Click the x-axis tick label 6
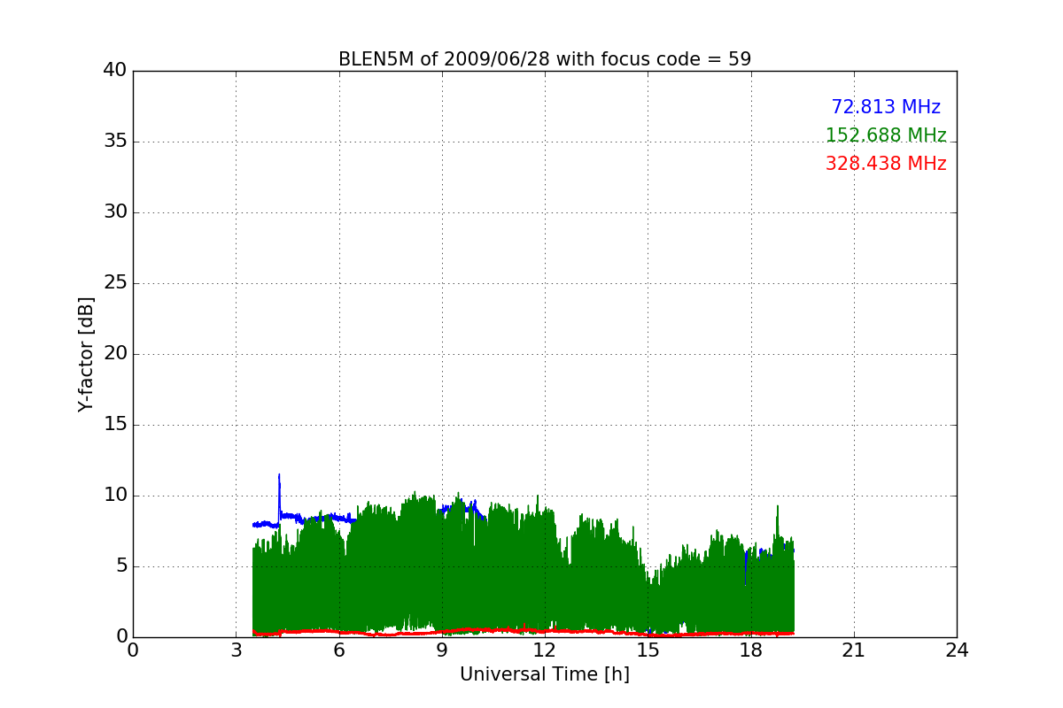Viewport: 1063px width, 708px height. tap(338, 650)
